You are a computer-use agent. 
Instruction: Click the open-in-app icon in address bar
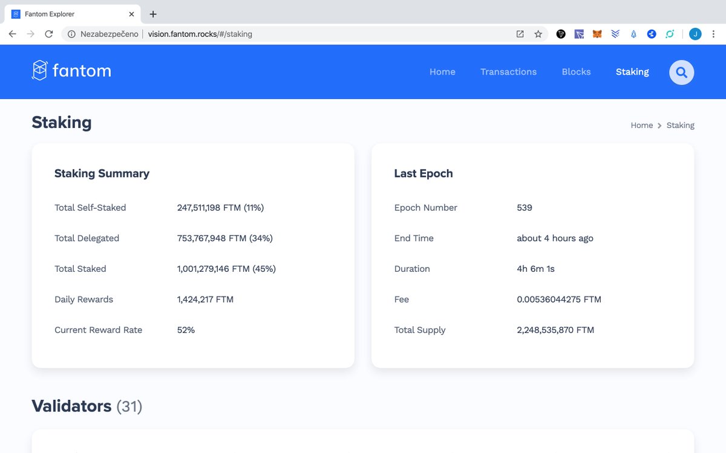click(520, 34)
